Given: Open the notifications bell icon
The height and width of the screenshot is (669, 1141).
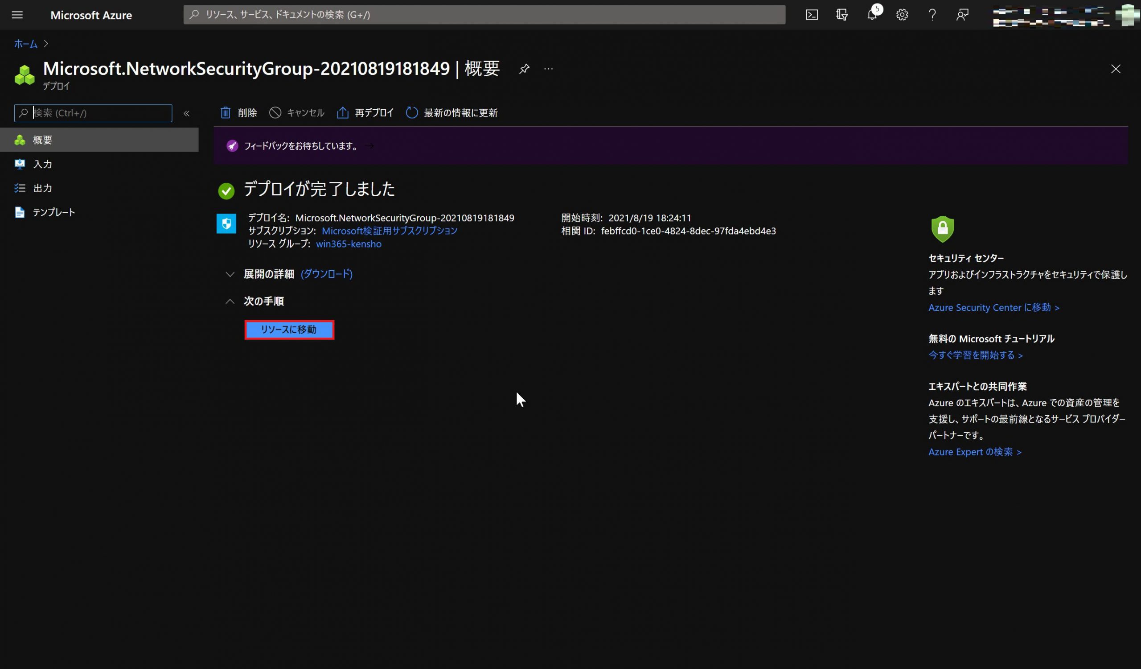Looking at the screenshot, I should point(872,15).
